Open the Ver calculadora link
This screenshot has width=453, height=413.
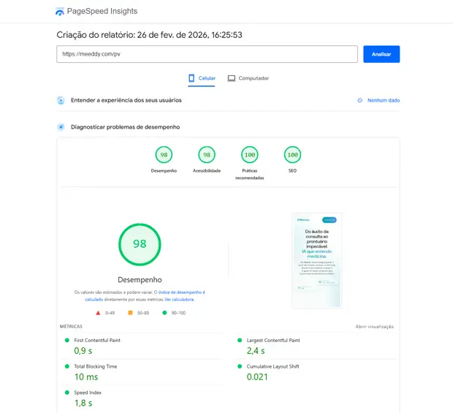(179, 299)
